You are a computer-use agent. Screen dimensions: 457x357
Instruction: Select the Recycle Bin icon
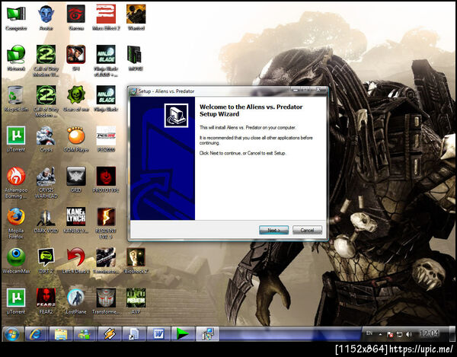[x=16, y=99]
